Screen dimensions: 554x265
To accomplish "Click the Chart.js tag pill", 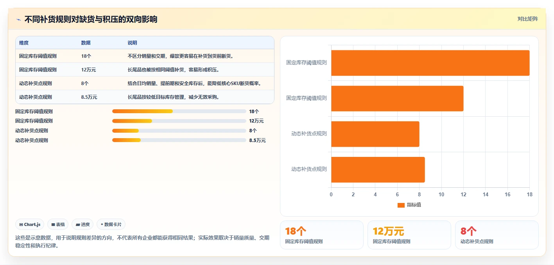I will (30, 224).
